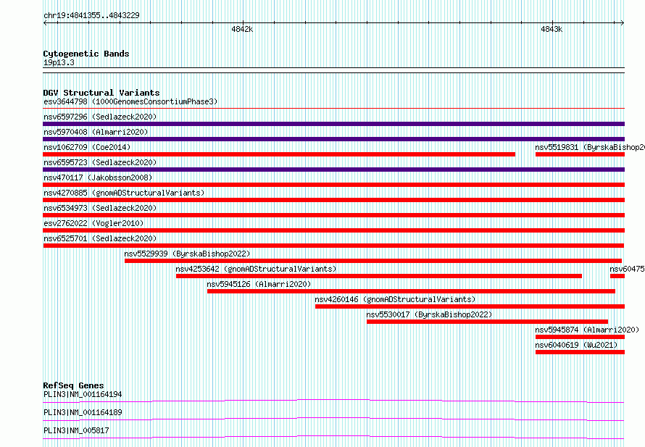Open transcript PLIN3|NM_005817

[x=76, y=430]
